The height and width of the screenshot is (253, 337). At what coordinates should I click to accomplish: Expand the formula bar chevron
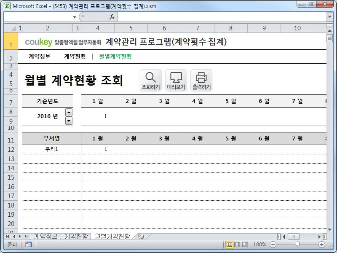tap(329, 16)
